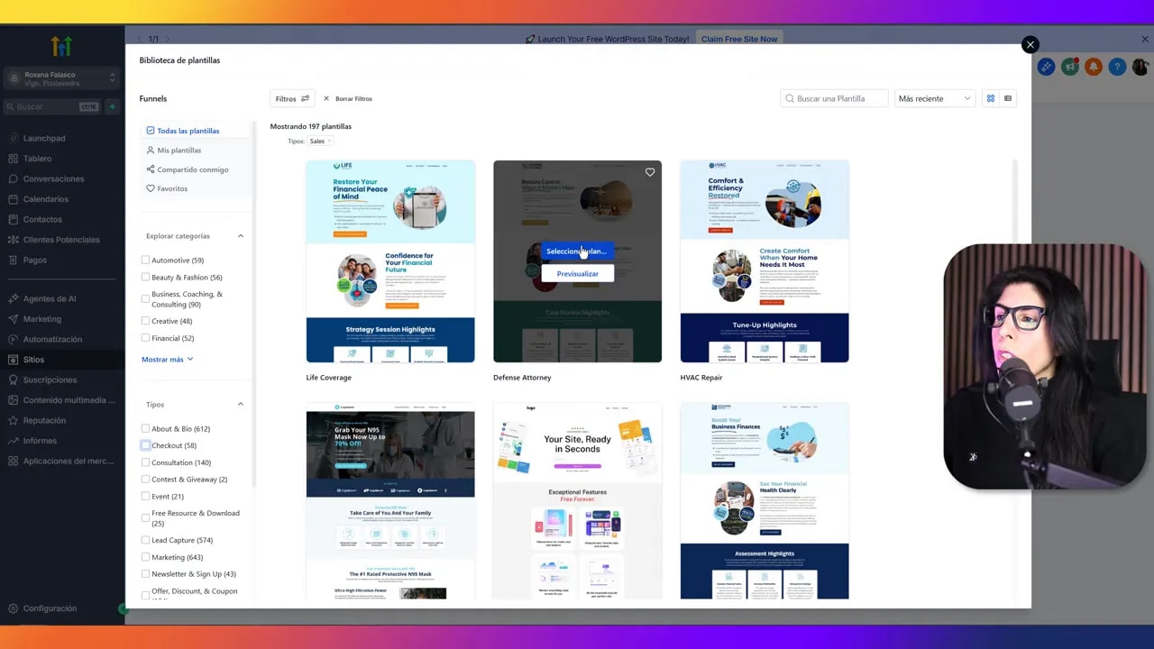The image size is (1154, 649).
Task: Open the Más reciente sort dropdown
Action: [x=934, y=98]
